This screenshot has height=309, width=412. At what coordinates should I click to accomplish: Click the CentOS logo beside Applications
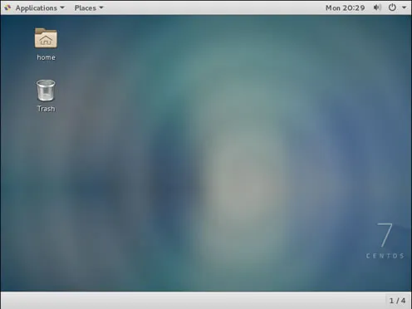coord(7,8)
